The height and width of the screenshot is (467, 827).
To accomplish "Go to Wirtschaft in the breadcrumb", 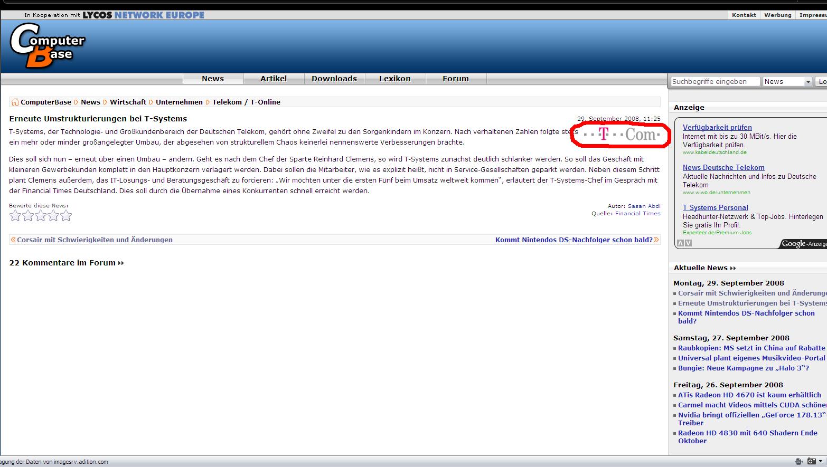I will coord(128,102).
